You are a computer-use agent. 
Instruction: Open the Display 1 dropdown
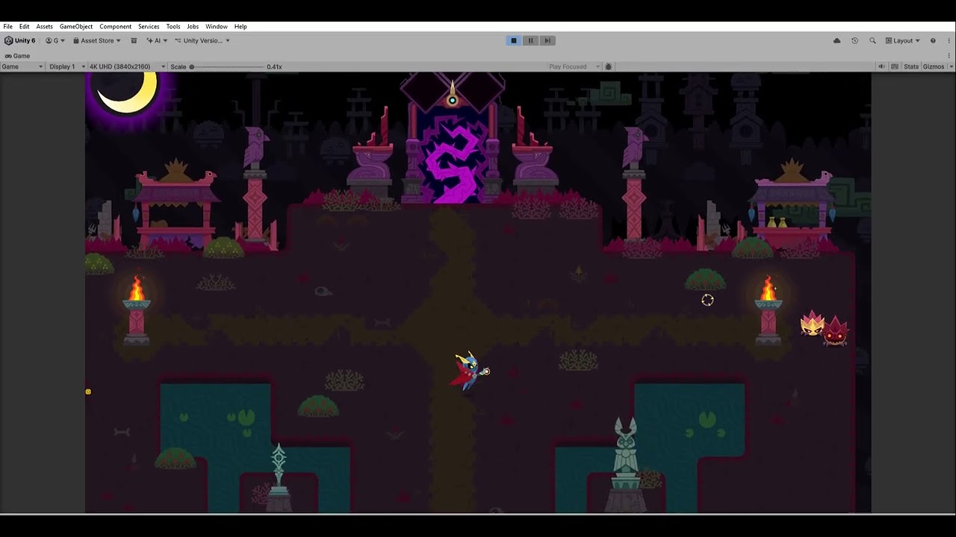67,67
